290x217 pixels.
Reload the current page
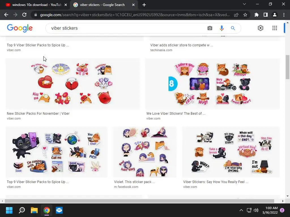24,15
